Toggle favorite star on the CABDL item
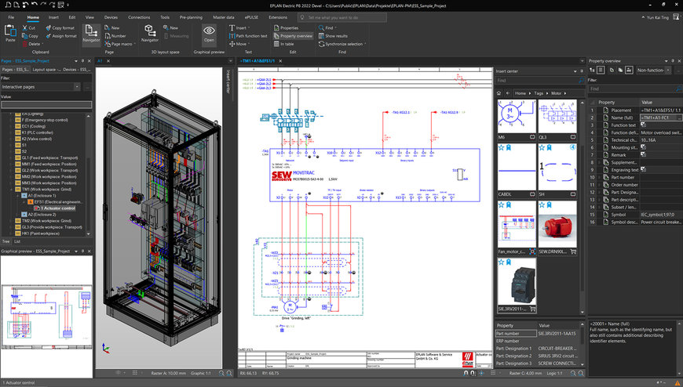Viewport: 683px width, 387px height. (x=500, y=146)
